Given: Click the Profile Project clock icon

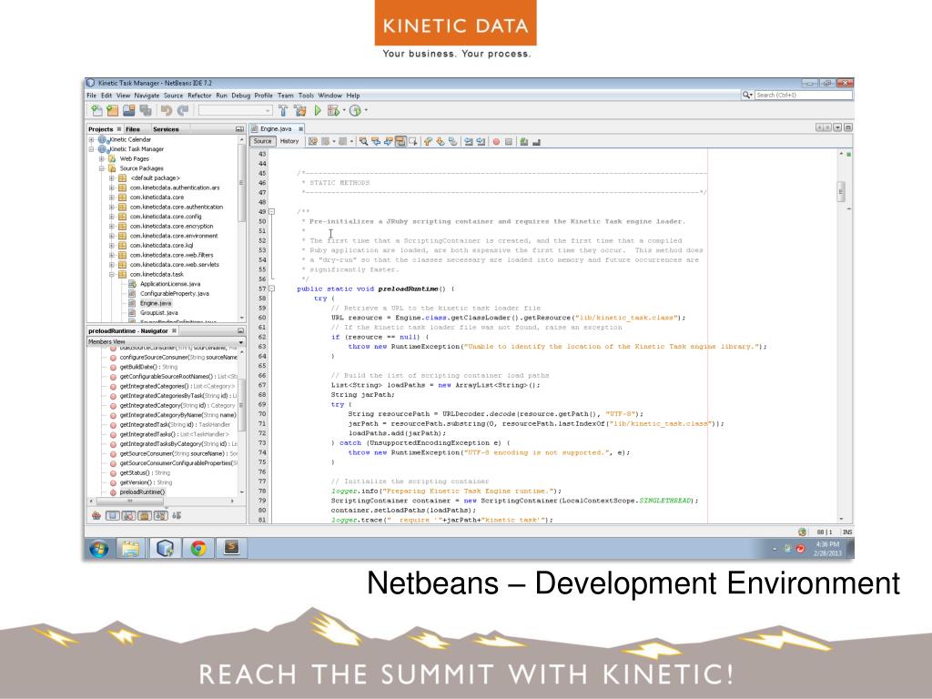Looking at the screenshot, I should point(356,110).
